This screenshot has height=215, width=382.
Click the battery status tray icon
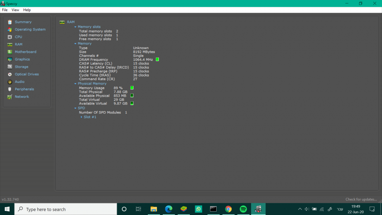314,209
